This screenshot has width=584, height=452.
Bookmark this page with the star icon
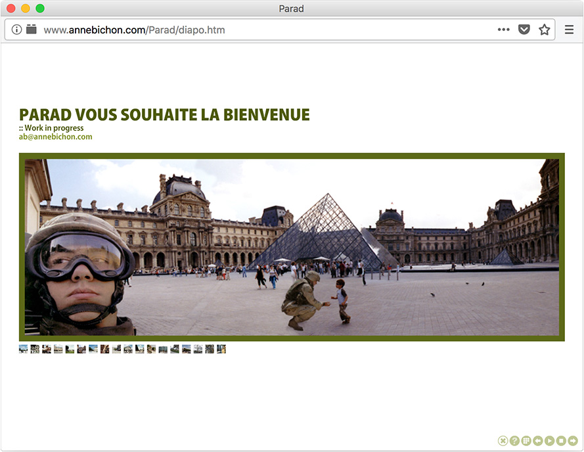point(544,30)
